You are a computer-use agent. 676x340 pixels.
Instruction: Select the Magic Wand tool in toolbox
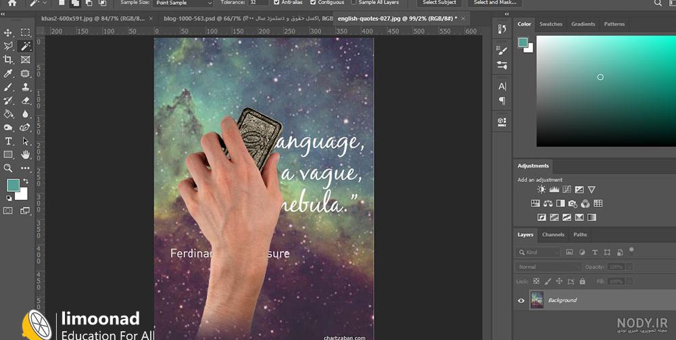[x=26, y=46]
